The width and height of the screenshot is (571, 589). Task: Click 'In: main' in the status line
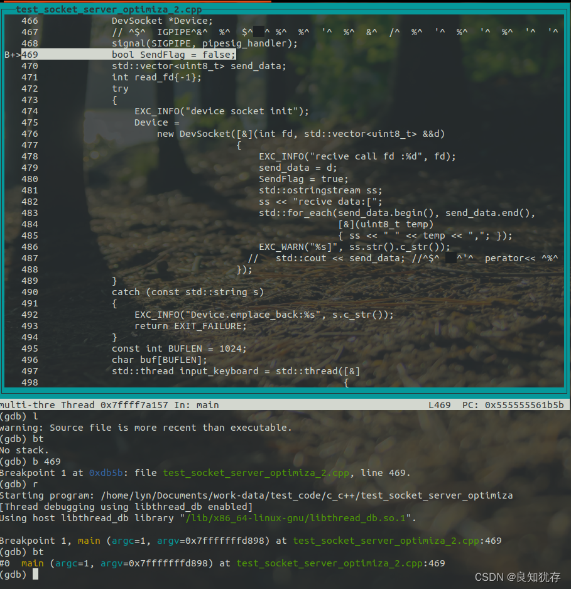tap(196, 405)
